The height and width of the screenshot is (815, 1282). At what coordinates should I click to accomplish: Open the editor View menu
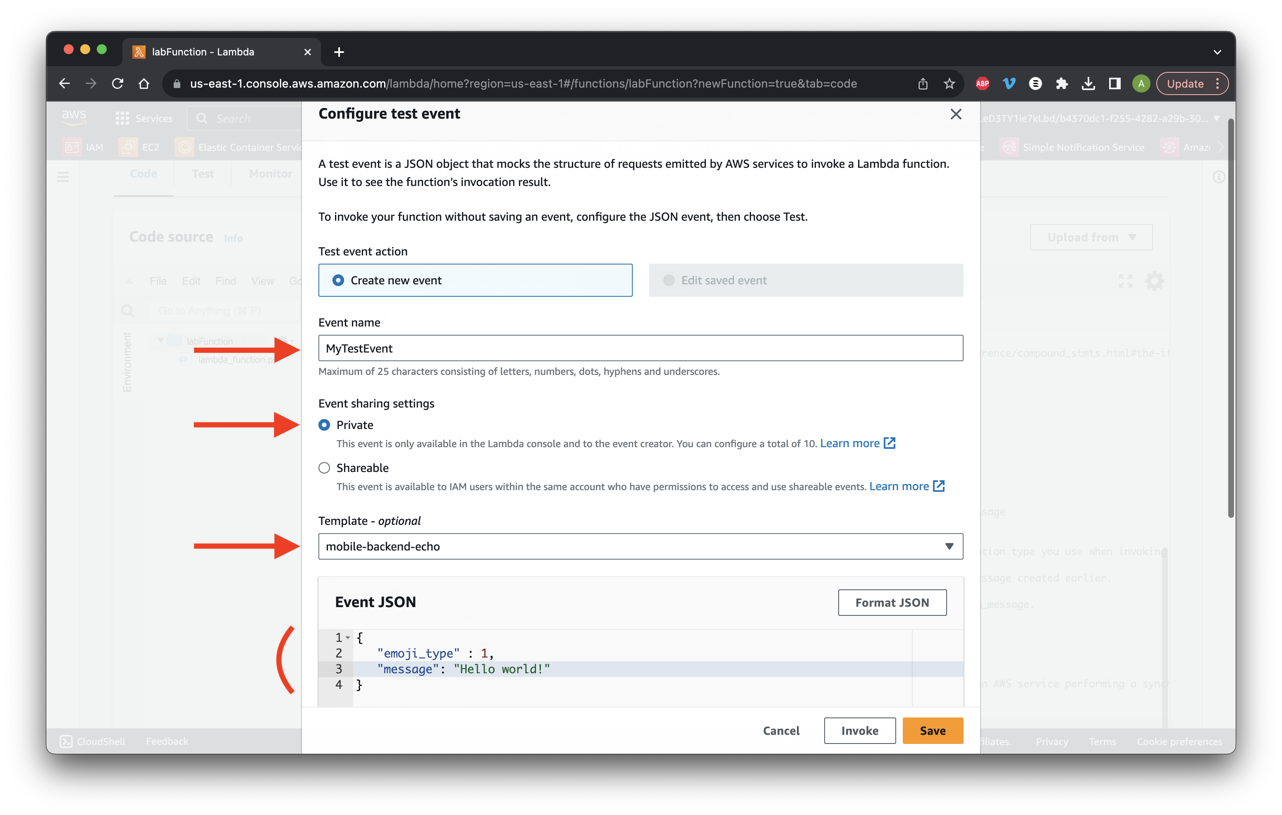click(263, 281)
